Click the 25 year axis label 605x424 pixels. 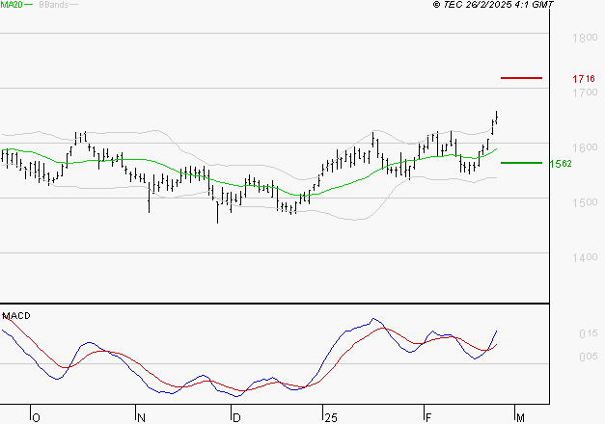tap(331, 418)
